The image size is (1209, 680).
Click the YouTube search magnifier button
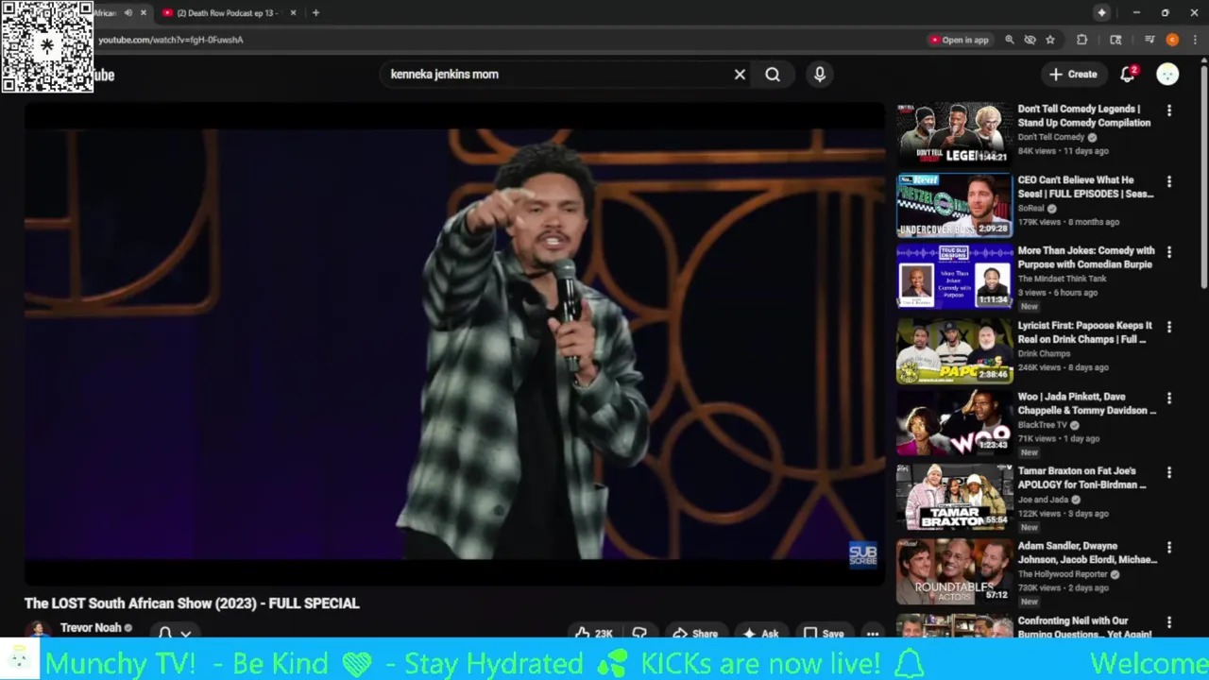773,75
